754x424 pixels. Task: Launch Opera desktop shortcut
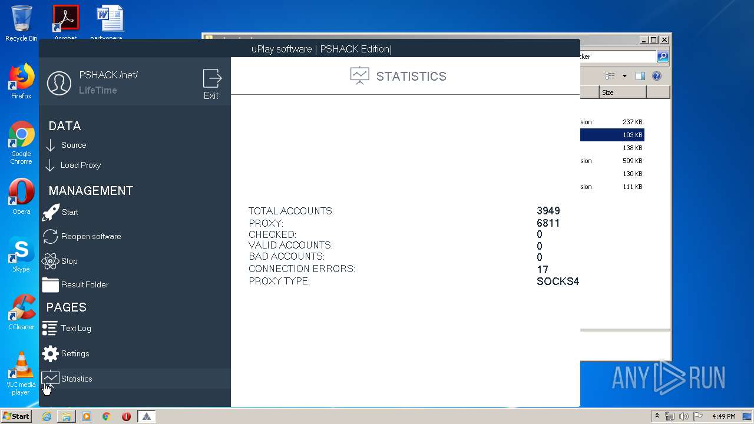21,197
